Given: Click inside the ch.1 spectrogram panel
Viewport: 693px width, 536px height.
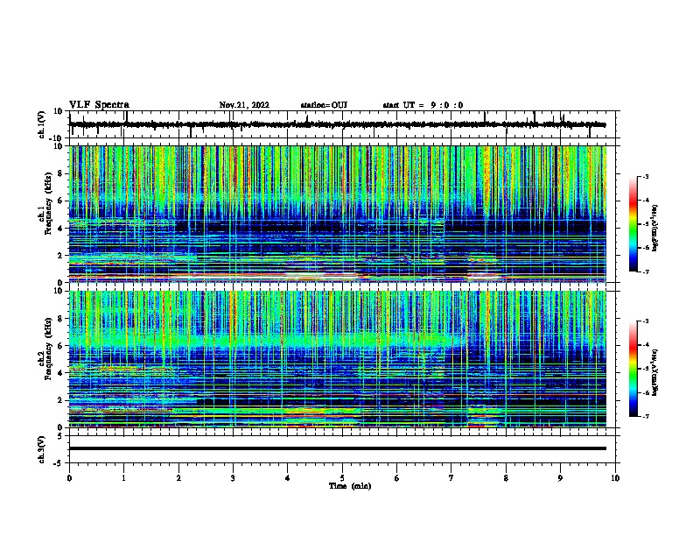Looking at the screenshot, I should 338,214.
